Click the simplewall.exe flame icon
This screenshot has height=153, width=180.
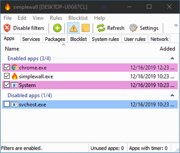(14, 76)
